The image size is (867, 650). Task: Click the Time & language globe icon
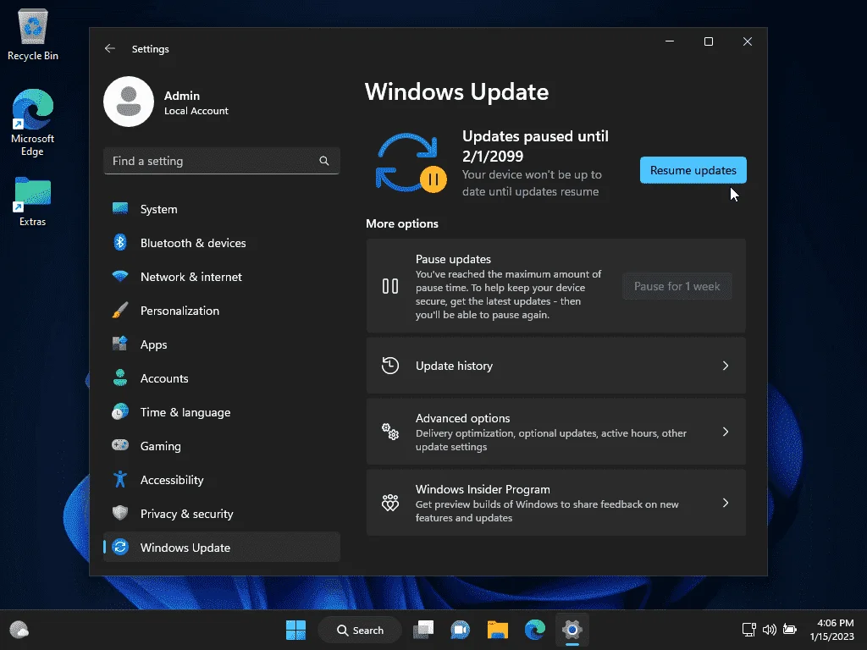[x=120, y=412]
